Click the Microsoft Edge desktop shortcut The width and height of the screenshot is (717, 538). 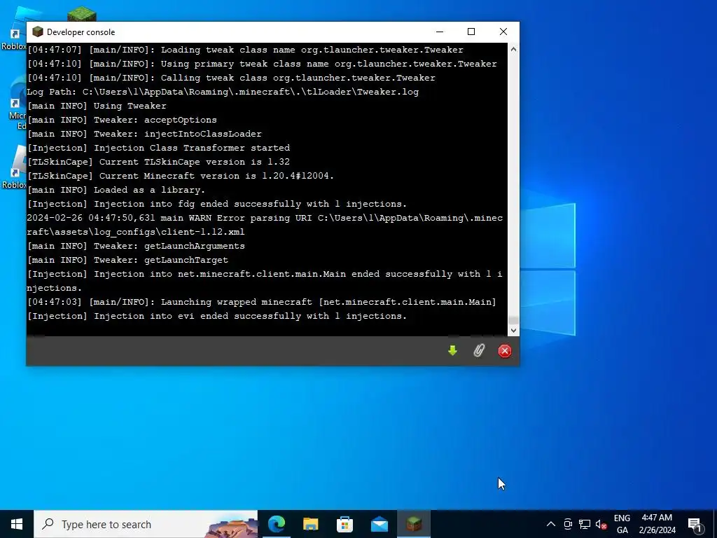(17, 103)
